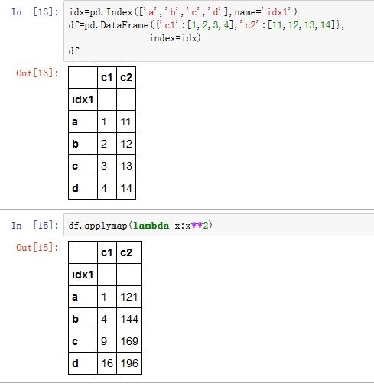
Task: Click cell value 11 in Out[13] table
Action: click(x=125, y=122)
